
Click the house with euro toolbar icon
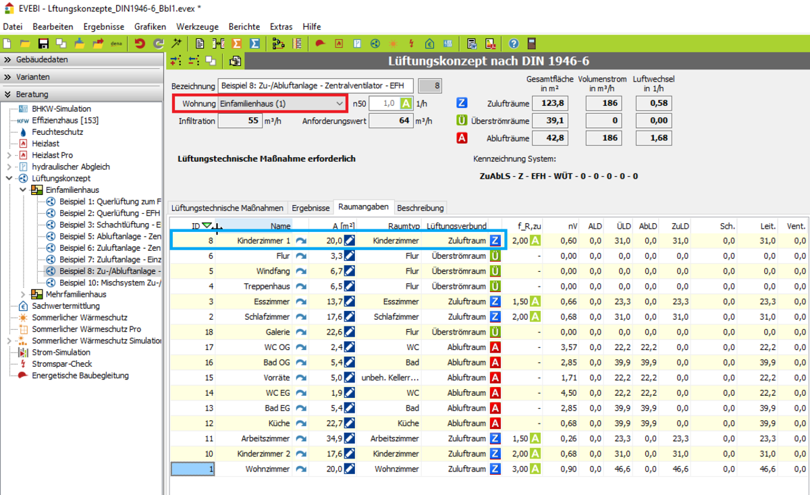click(429, 43)
